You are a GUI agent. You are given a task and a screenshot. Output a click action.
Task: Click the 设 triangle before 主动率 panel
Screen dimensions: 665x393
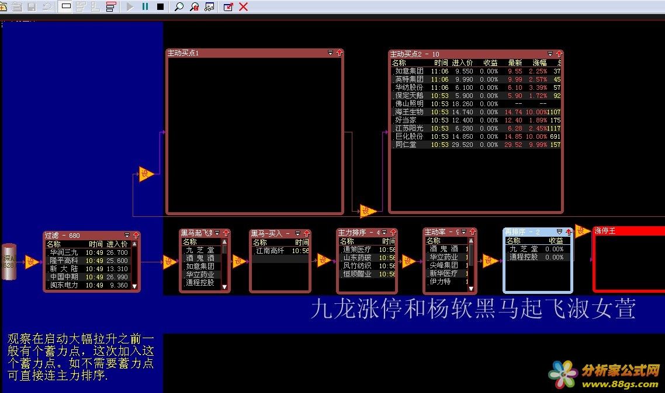click(x=409, y=261)
